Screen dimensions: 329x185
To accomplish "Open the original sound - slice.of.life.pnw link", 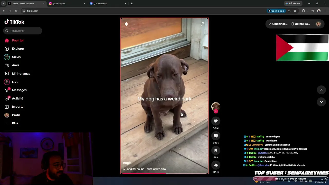I will (144, 169).
